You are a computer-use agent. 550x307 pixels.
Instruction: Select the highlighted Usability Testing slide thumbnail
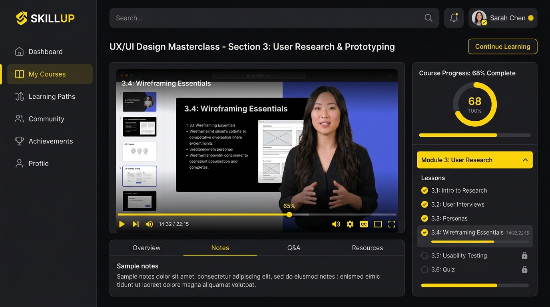coord(139,176)
